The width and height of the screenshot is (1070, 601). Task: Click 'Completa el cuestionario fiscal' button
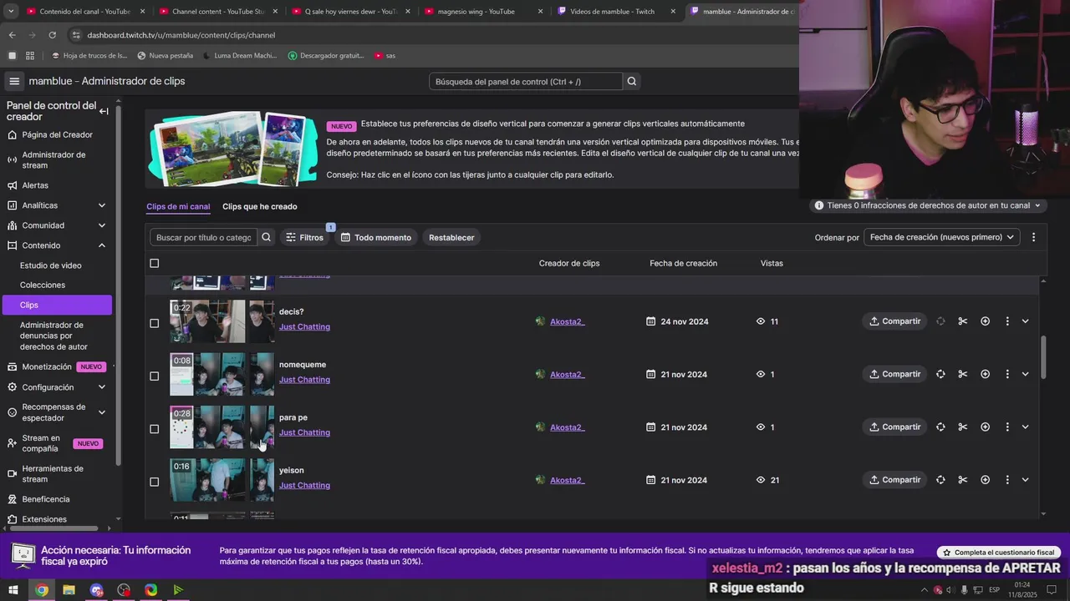point(999,553)
